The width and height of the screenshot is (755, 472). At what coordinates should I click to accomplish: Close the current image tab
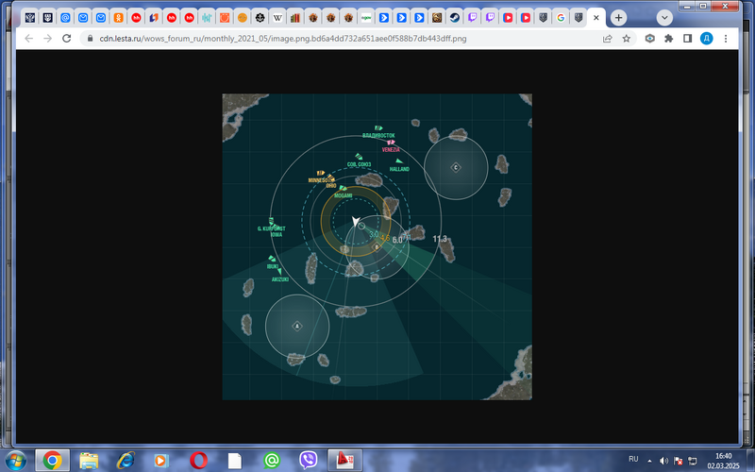596,18
